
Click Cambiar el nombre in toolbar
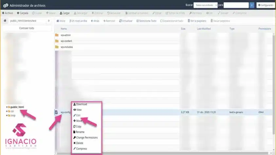tap(137, 13)
